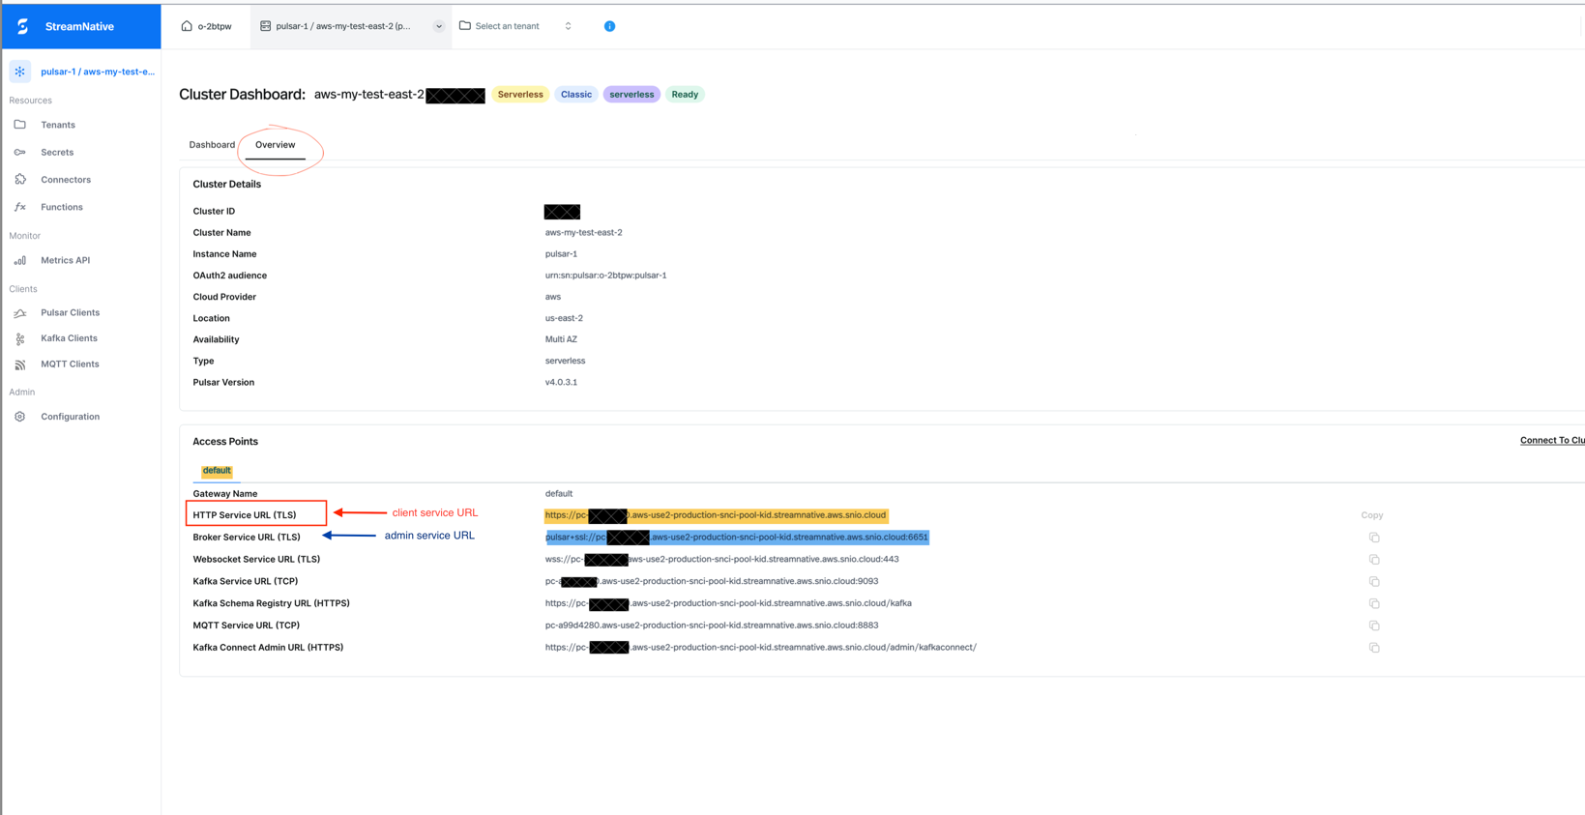
Task: Click the Instance Name value pulsar-1
Action: 561,254
